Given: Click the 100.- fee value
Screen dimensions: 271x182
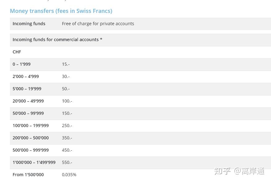Looking at the screenshot, I should point(67,101).
